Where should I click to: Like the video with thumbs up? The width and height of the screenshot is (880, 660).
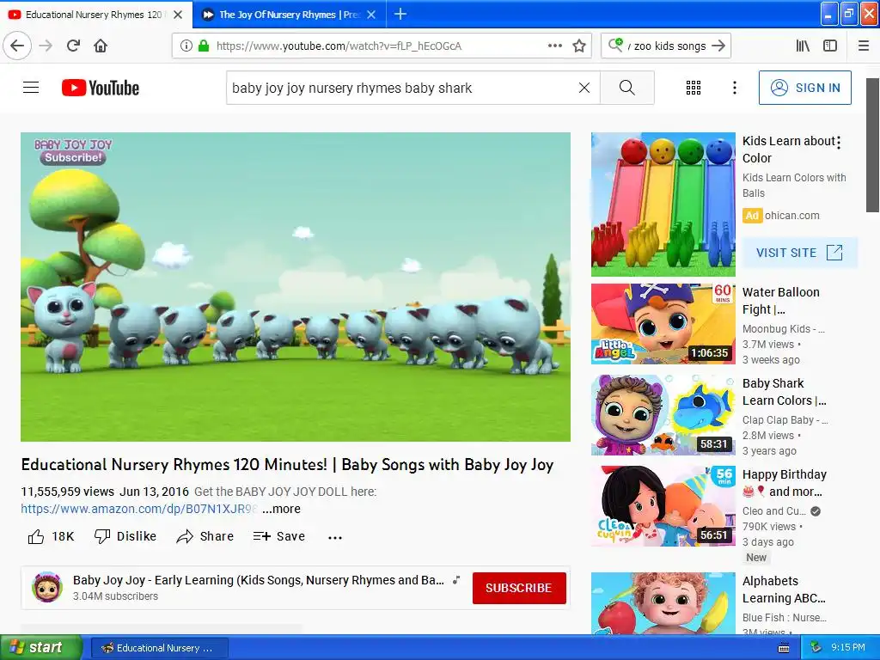click(x=51, y=536)
